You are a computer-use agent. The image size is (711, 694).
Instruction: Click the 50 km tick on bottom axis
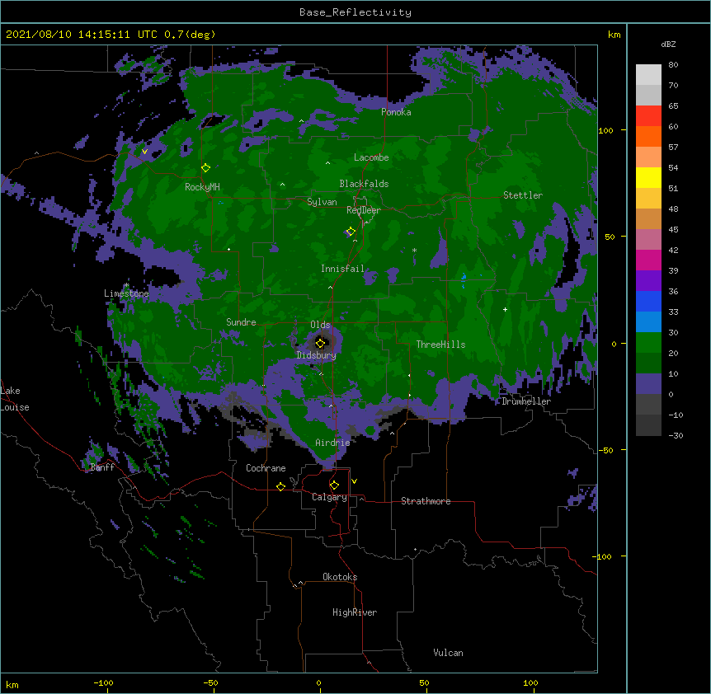(424, 682)
